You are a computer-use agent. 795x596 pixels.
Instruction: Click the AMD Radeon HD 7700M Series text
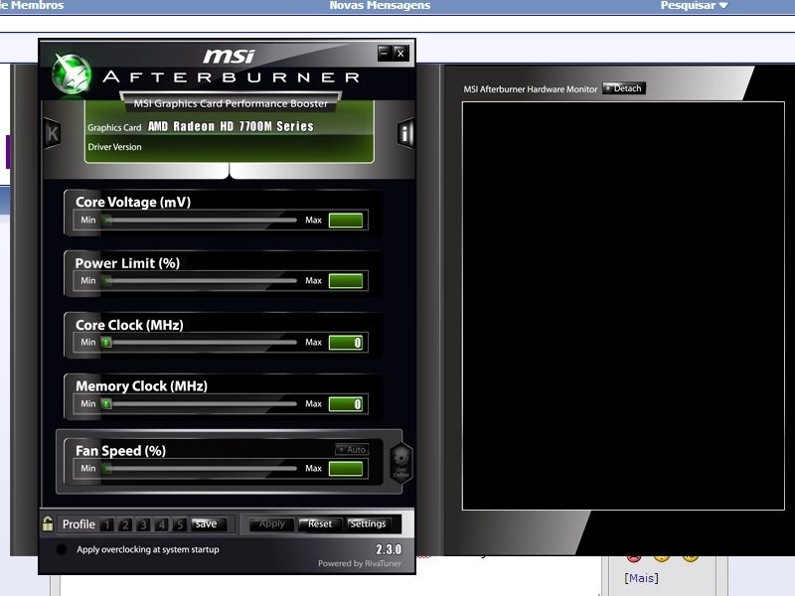click(x=231, y=126)
